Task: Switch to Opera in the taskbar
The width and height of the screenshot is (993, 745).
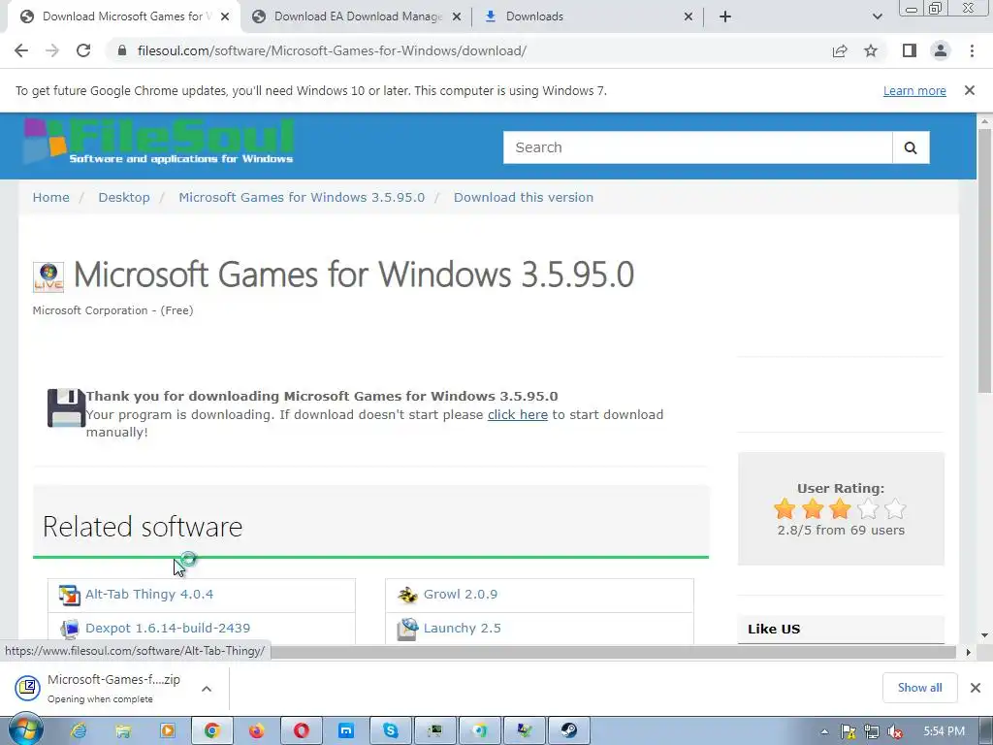Action: click(302, 731)
